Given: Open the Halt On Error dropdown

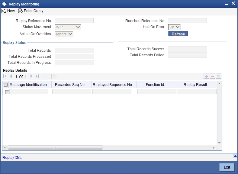Looking at the screenshot, I should (174, 27).
